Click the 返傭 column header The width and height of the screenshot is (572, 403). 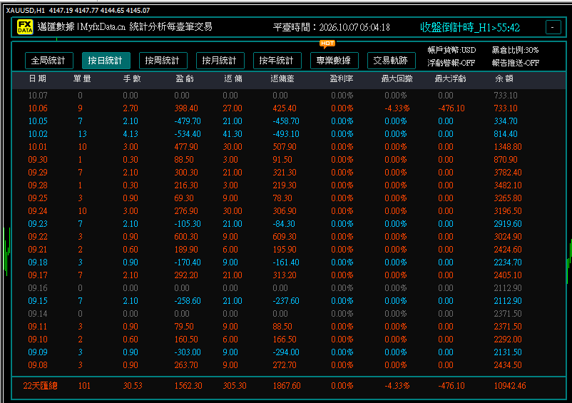233,78
